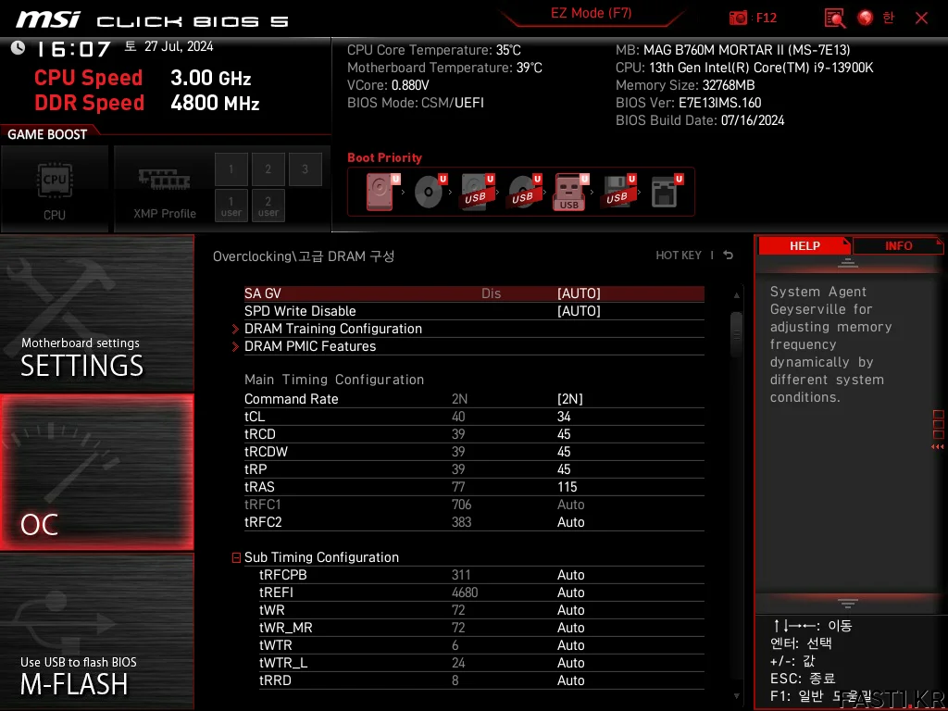Edit the tRCDW value 45

(x=564, y=452)
